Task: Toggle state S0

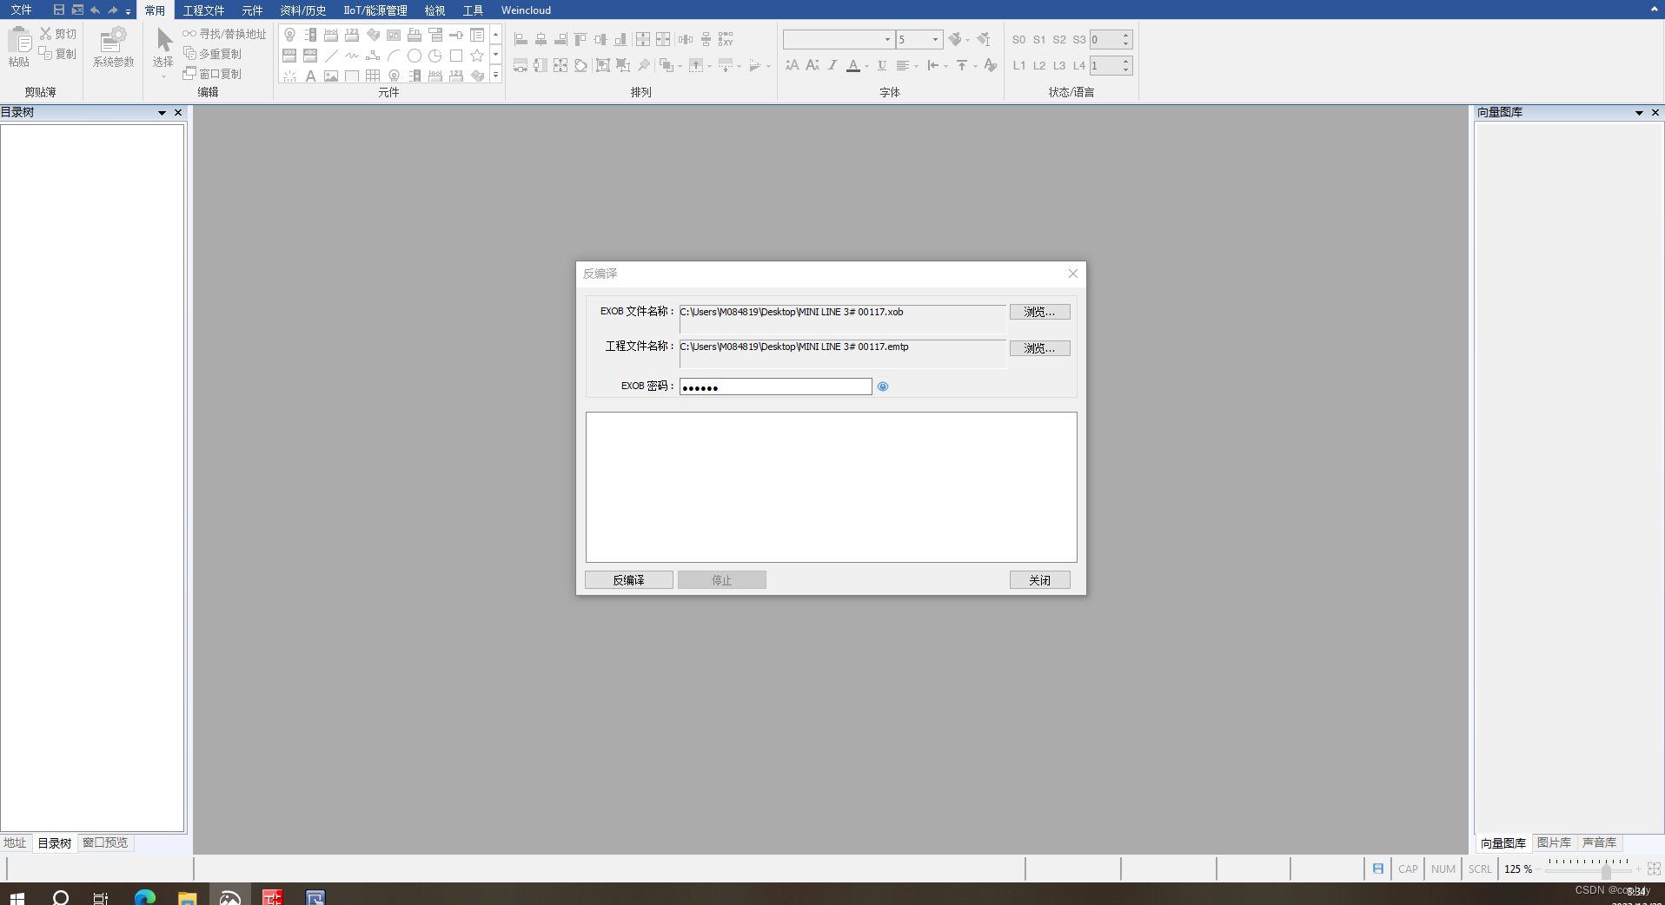Action: (1018, 40)
